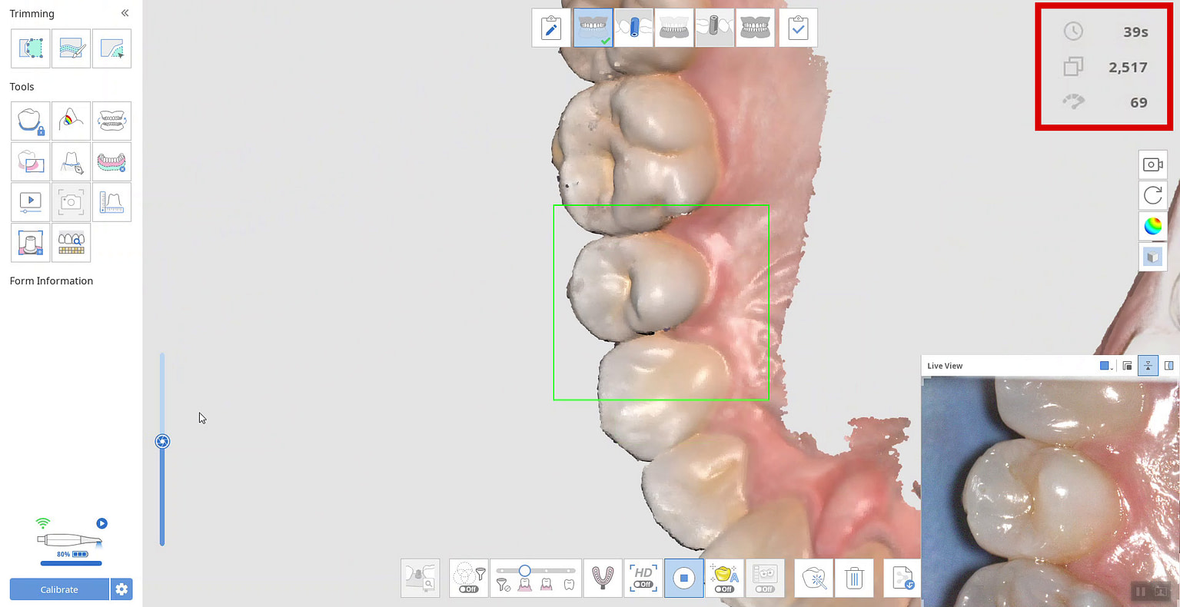This screenshot has height=607, width=1180.
Task: Select the measurement tool
Action: (111, 202)
